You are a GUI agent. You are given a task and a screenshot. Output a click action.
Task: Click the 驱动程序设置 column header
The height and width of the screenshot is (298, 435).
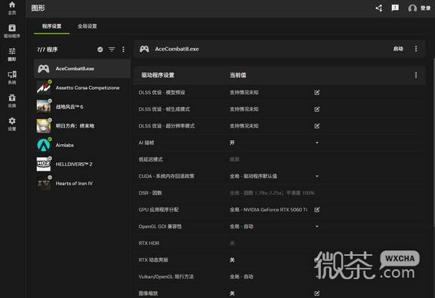(x=158, y=75)
